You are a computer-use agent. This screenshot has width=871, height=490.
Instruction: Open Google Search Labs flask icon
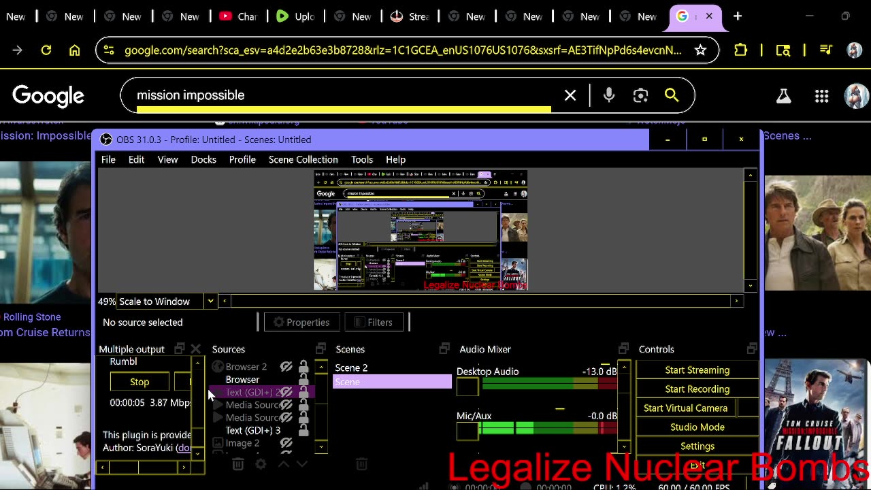coord(784,96)
